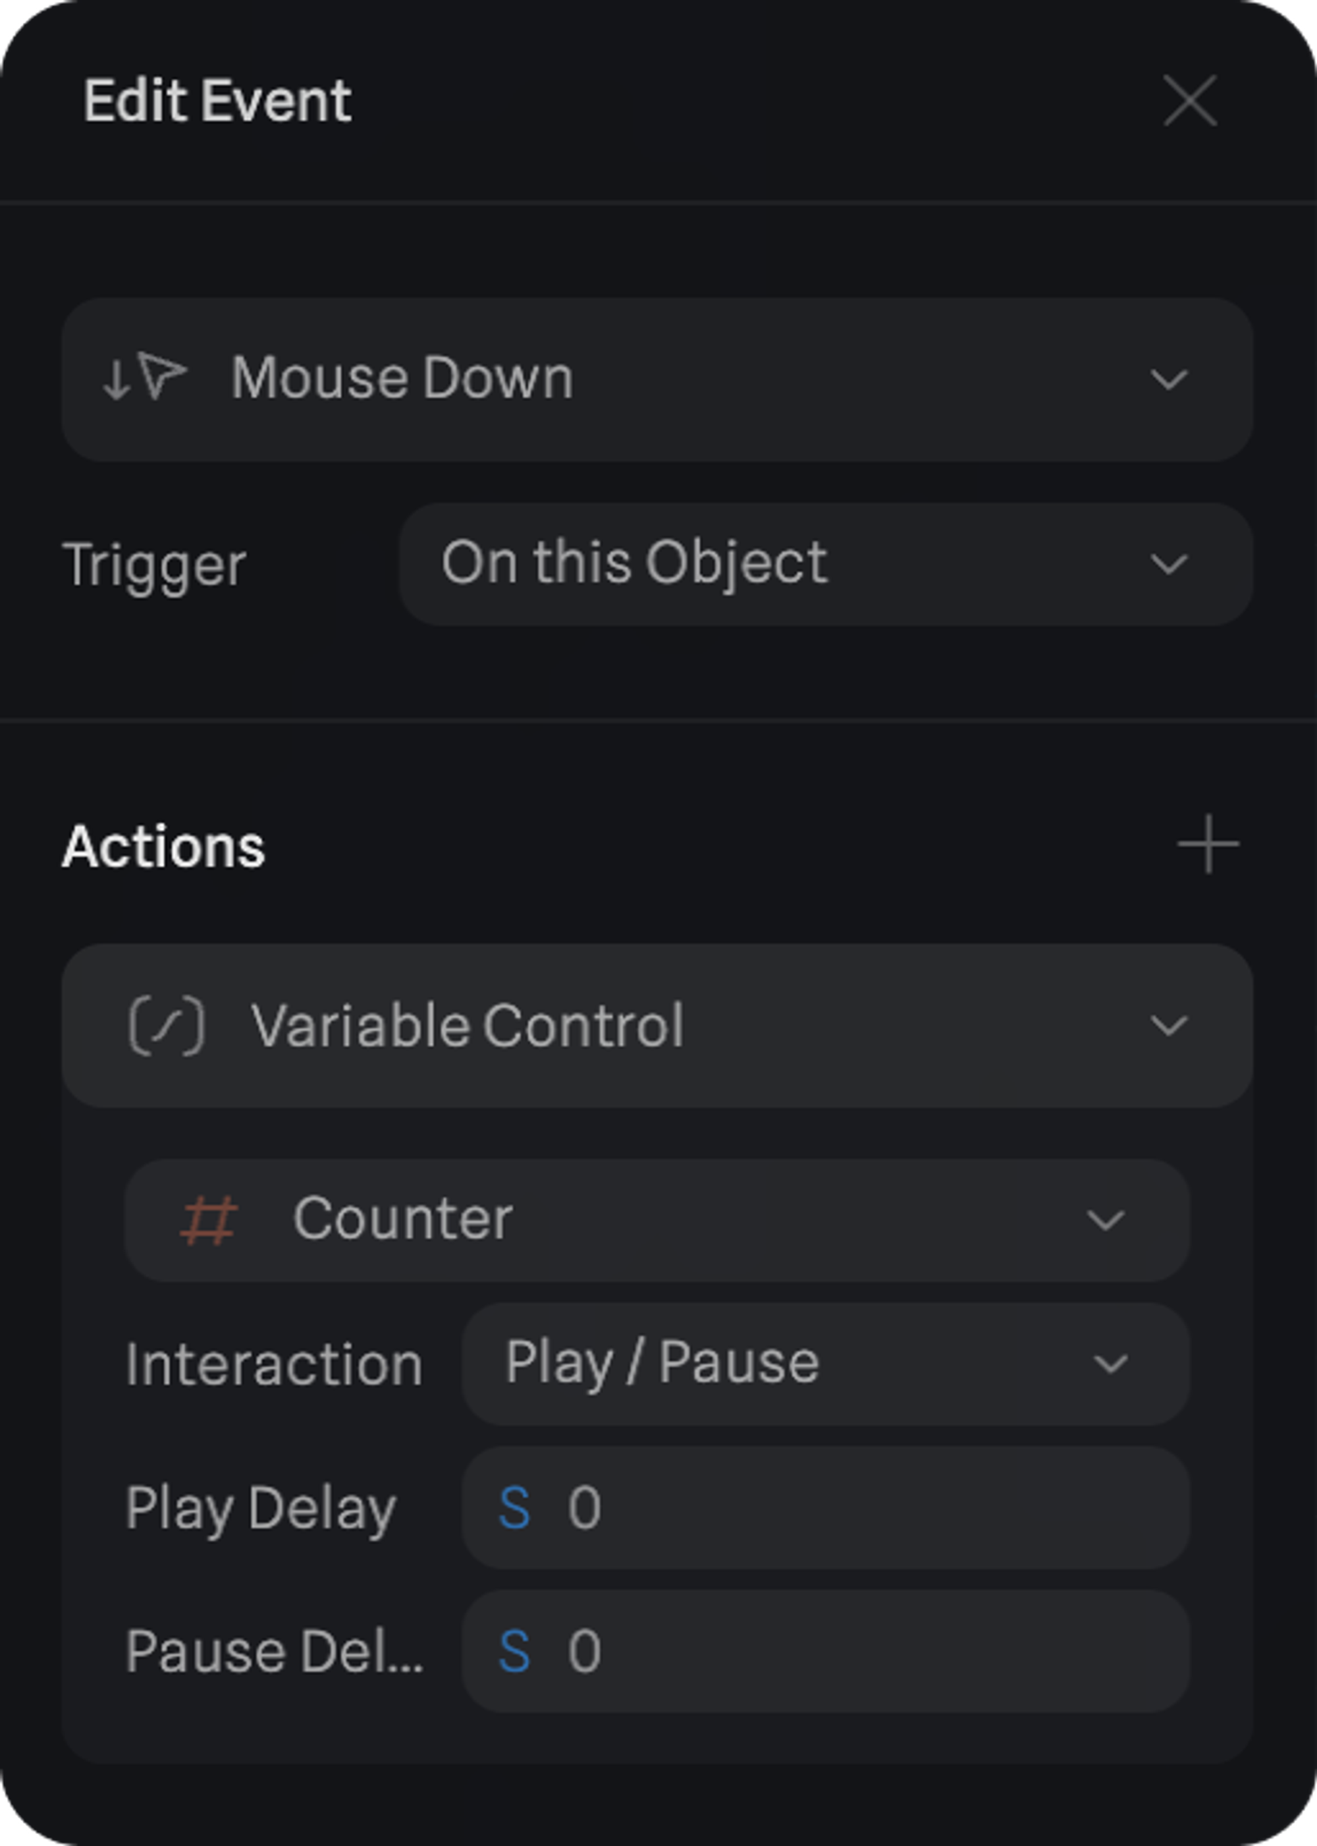Screen dimensions: 1317x1846
Task: Click the Pause Delay value field
Action: coord(851,1650)
